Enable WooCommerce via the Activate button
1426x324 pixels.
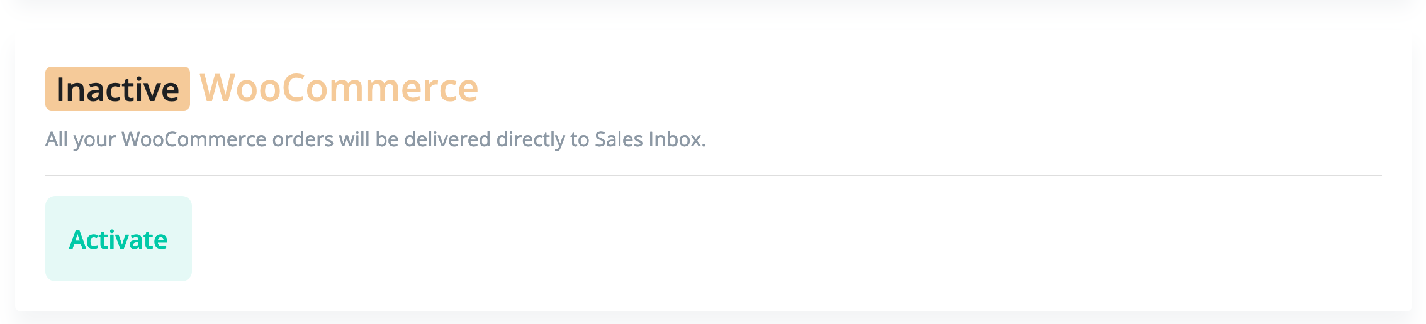[118, 239]
